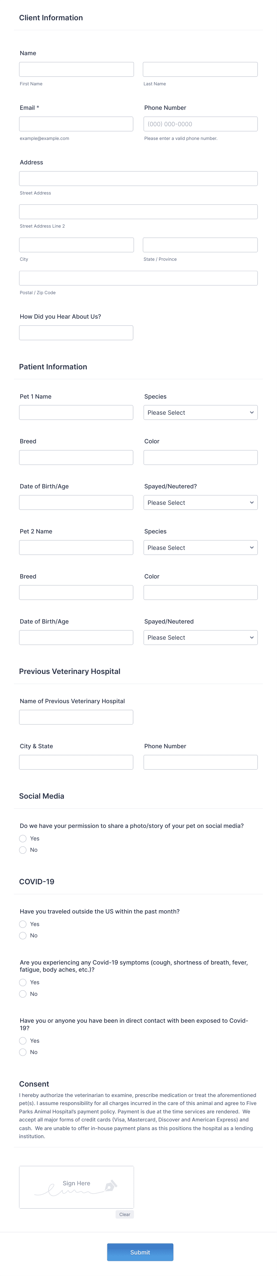Choose Yes for traveled outside the US
Viewport: 277px width, 1276px height.
click(23, 924)
